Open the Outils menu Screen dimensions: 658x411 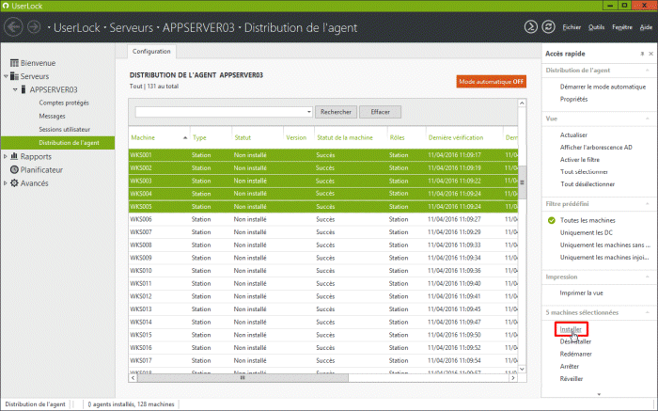tap(596, 27)
